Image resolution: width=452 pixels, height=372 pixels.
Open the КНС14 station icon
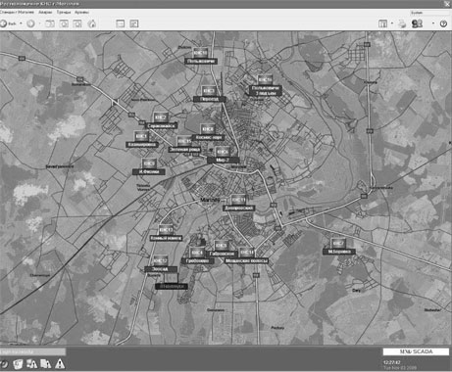pyautogui.click(x=247, y=253)
